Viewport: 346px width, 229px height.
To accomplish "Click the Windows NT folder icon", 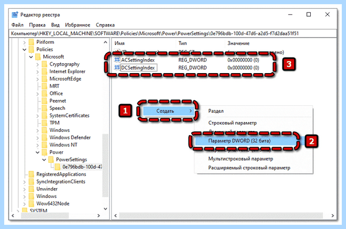I will [x=44, y=144].
